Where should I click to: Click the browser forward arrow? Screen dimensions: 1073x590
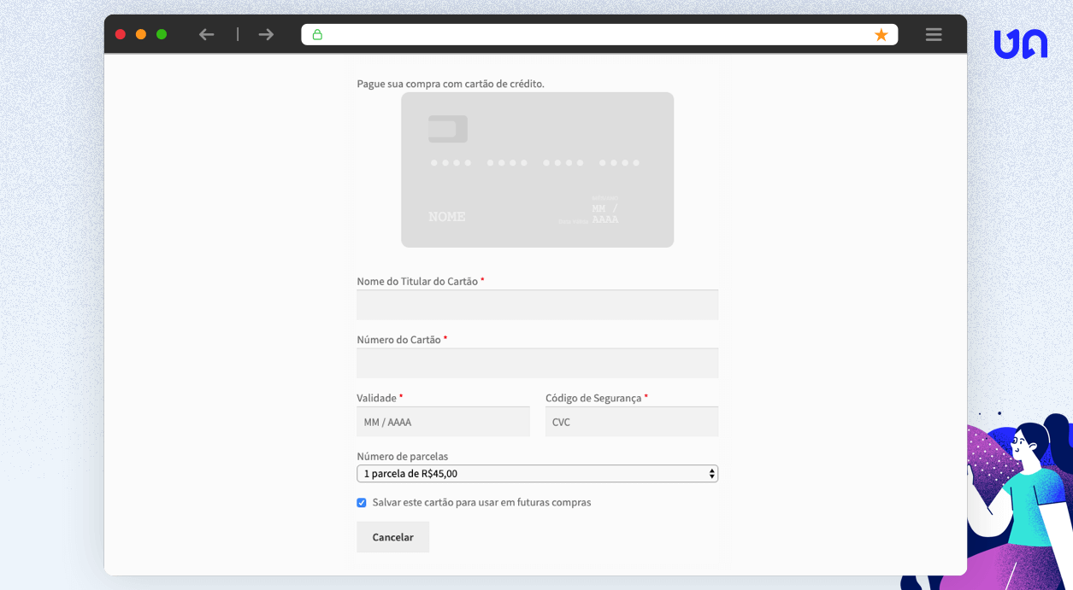(x=266, y=34)
